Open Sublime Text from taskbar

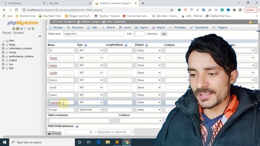(117, 142)
